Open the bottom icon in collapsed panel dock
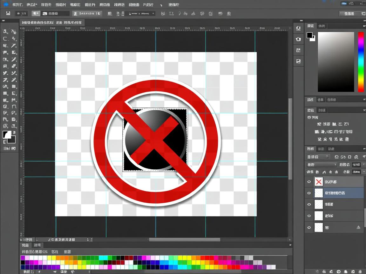The image size is (366, 274). [x=298, y=61]
